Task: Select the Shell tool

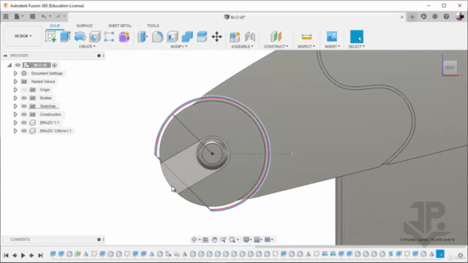Action: tap(173, 37)
